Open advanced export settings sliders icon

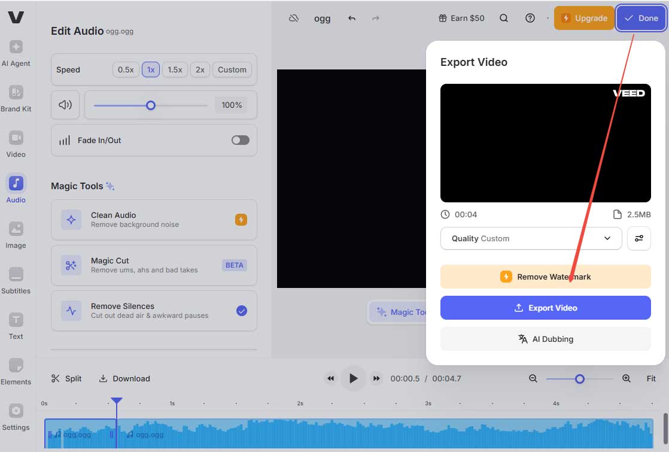tap(638, 238)
